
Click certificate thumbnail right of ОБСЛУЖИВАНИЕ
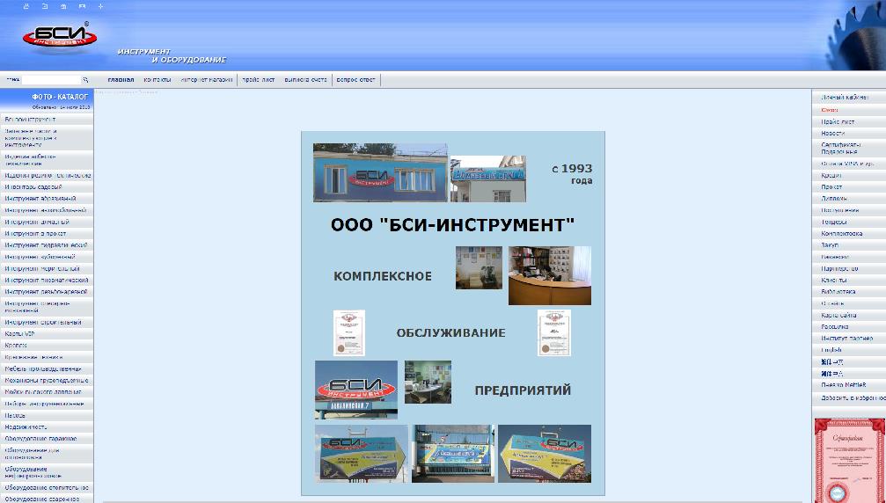pyautogui.click(x=554, y=333)
